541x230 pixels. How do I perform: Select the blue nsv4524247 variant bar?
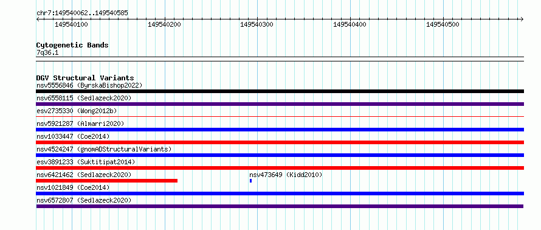[x=280, y=155]
